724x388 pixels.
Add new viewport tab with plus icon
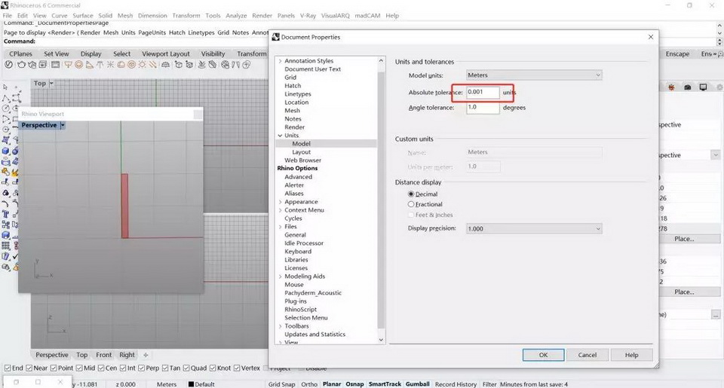pyautogui.click(x=146, y=355)
